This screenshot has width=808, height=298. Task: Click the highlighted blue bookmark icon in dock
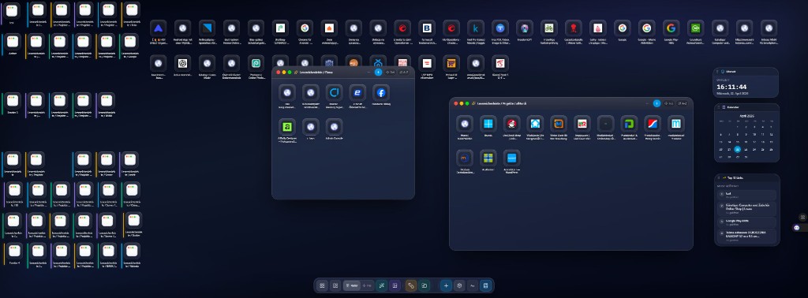(485, 285)
